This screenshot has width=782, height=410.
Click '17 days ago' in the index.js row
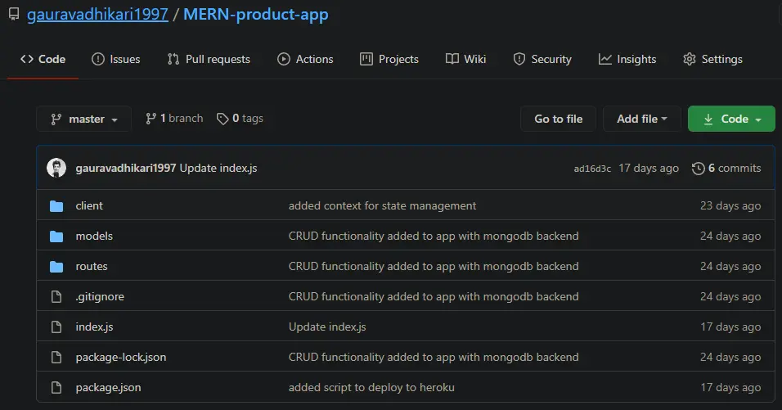pyautogui.click(x=730, y=327)
